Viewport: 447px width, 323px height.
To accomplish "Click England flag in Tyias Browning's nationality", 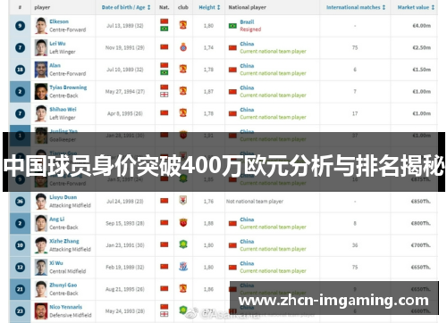I will pyautogui.click(x=164, y=95).
